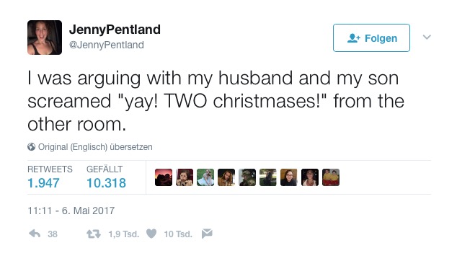This screenshot has height=261, width=457.
Task: Click the retweet icon
Action: tap(93, 234)
